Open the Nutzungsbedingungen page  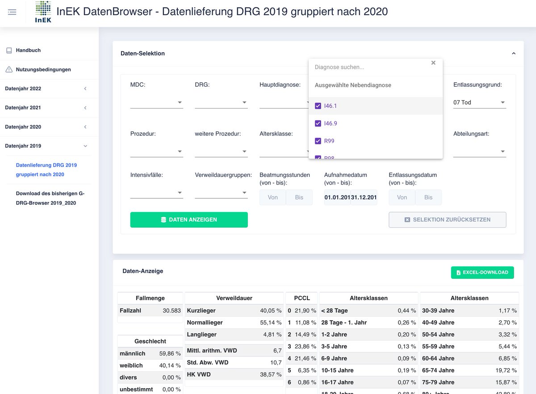click(43, 70)
